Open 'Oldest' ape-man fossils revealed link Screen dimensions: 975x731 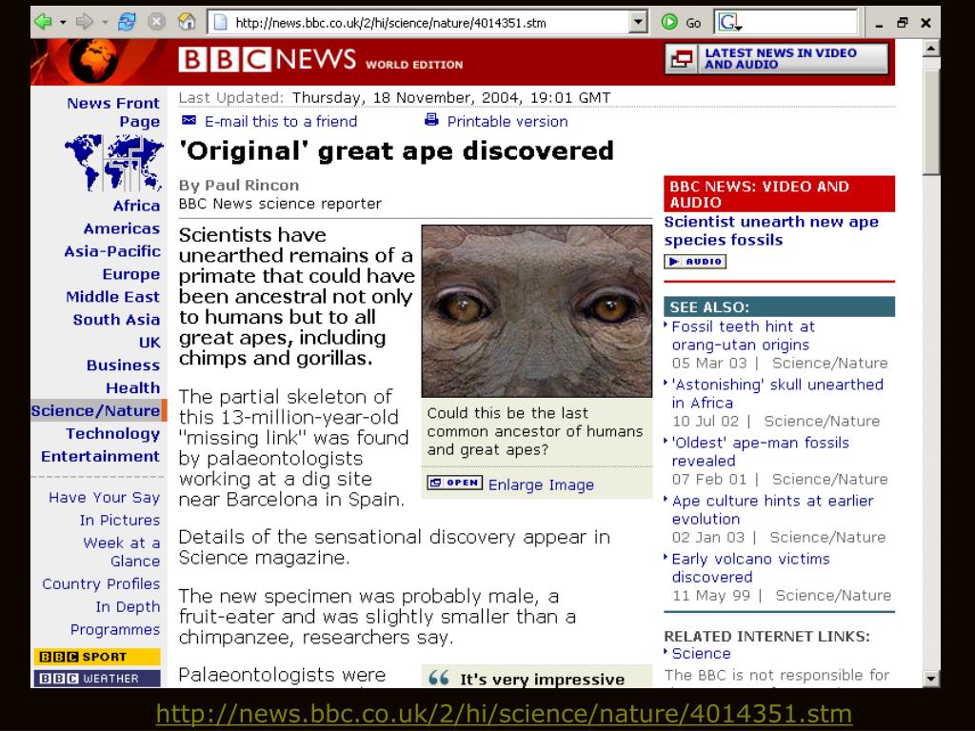761,452
